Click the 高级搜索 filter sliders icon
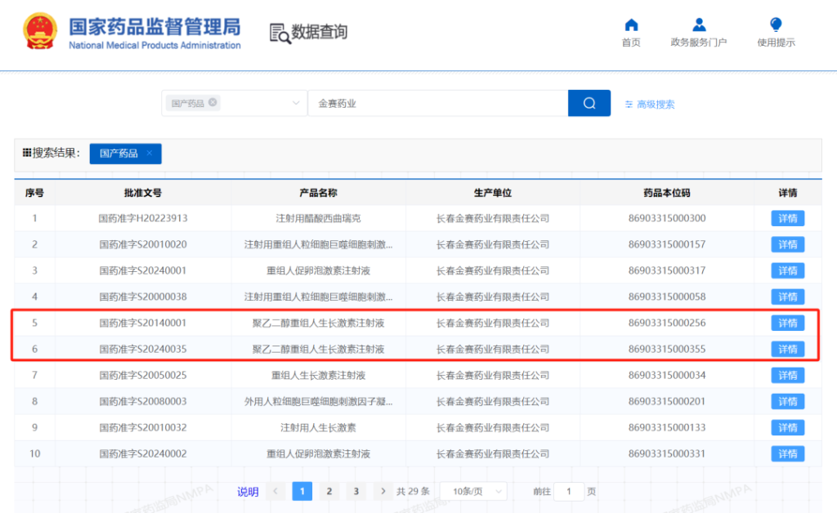Viewport: 837px width, 513px height. pyautogui.click(x=629, y=104)
